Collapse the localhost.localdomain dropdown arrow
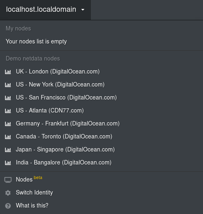Image resolution: width=203 pixels, height=214 pixels. pos(83,10)
